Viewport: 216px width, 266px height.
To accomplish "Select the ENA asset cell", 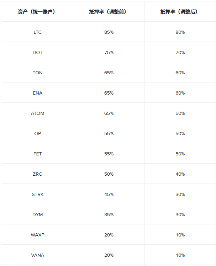I will (x=37, y=93).
